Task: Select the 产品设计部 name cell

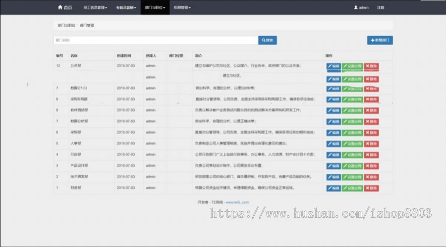Action: click(79, 165)
